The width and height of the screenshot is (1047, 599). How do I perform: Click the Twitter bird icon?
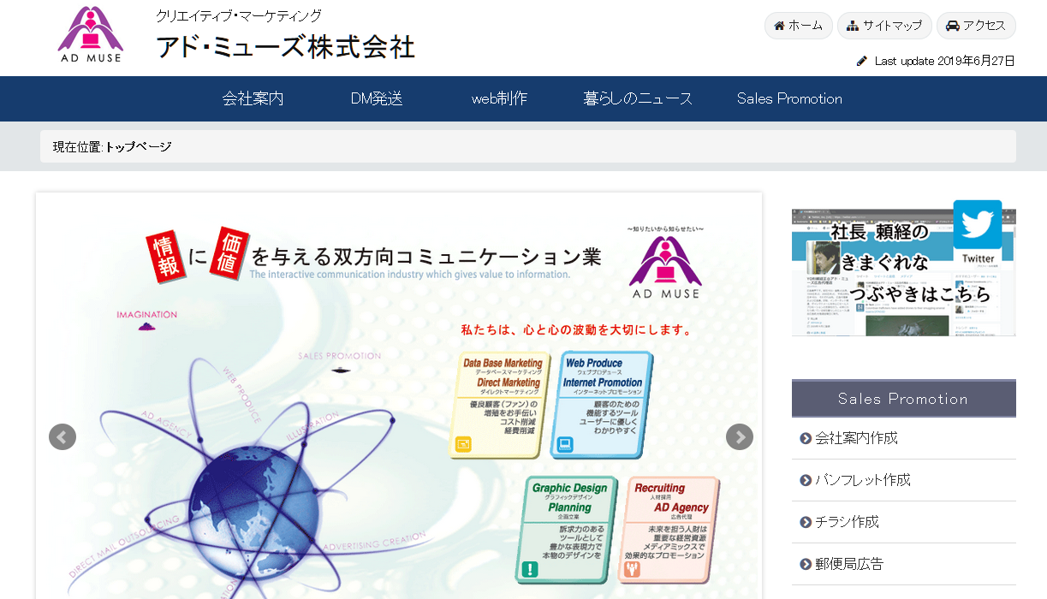[x=978, y=224]
